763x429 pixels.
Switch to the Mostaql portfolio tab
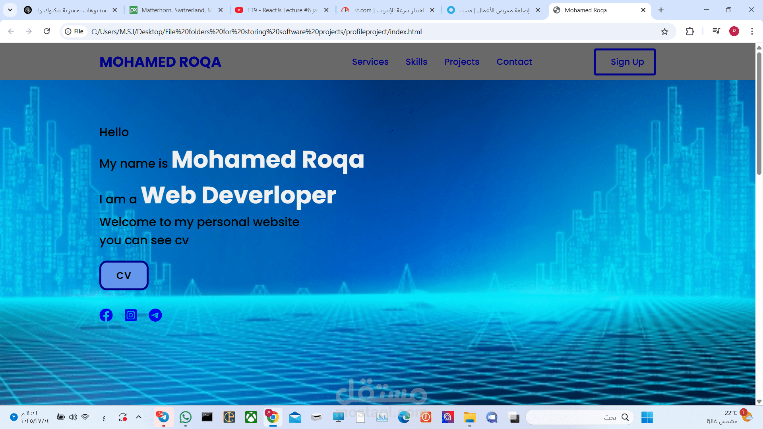(494, 10)
